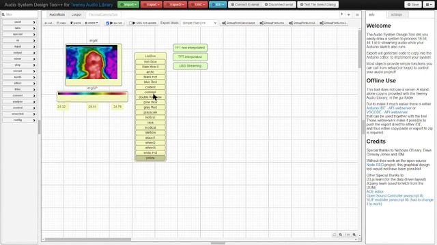Expand the control palette category

tap(19, 108)
